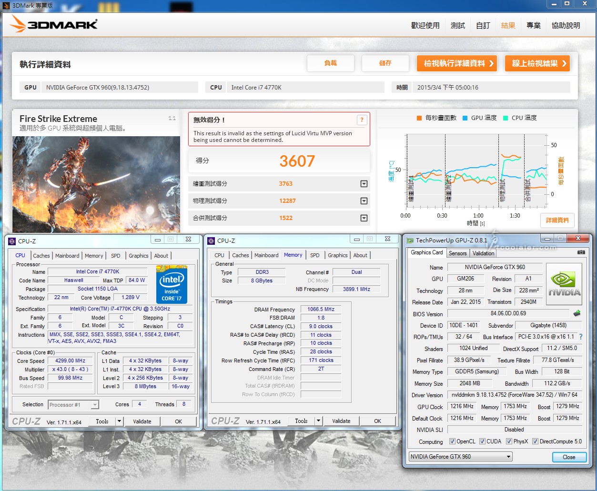
Task: Click the CPU-Z logo text in the Processor window
Action: (26, 421)
